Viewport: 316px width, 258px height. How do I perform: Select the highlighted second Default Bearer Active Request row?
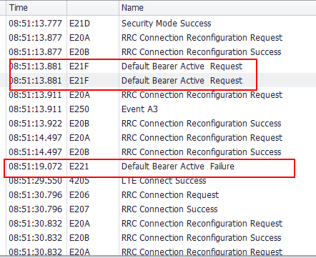coord(158,80)
